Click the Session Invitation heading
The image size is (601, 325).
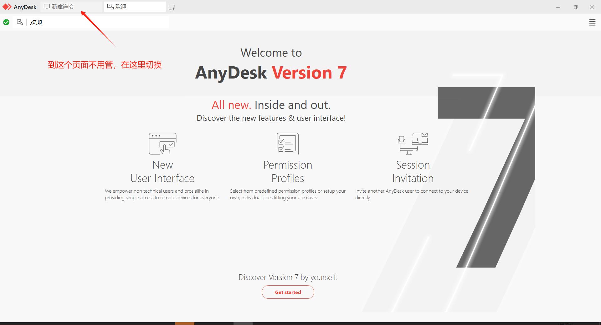tap(413, 171)
